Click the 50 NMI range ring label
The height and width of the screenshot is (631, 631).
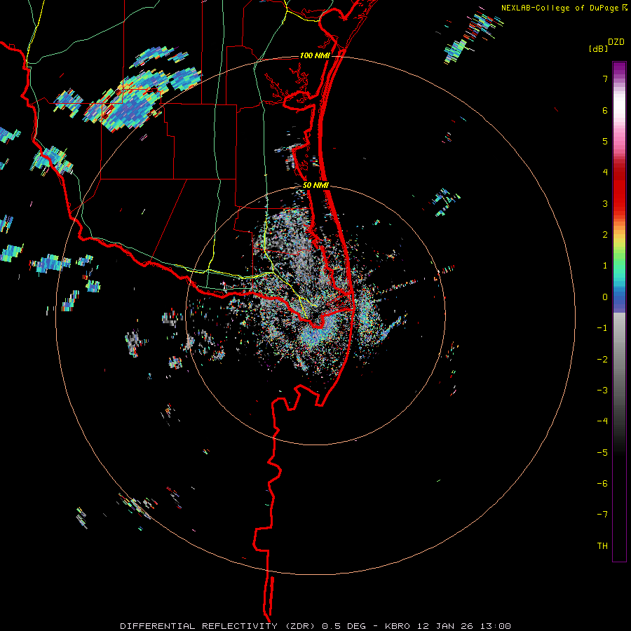pos(315,186)
